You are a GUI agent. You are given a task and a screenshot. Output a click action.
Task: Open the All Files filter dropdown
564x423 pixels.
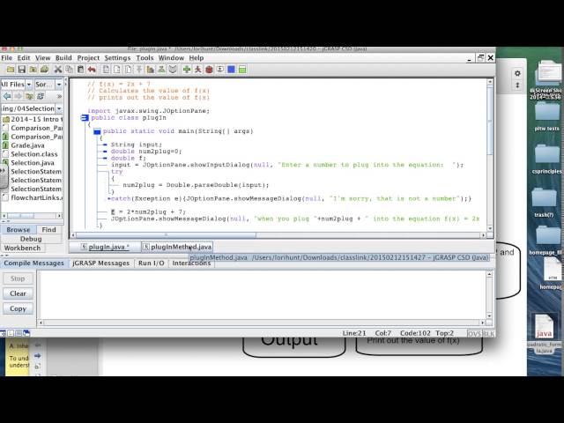pyautogui.click(x=29, y=85)
